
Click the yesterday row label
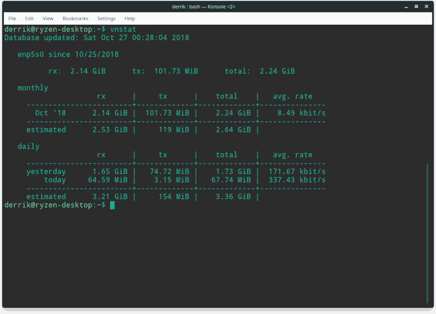click(x=46, y=171)
